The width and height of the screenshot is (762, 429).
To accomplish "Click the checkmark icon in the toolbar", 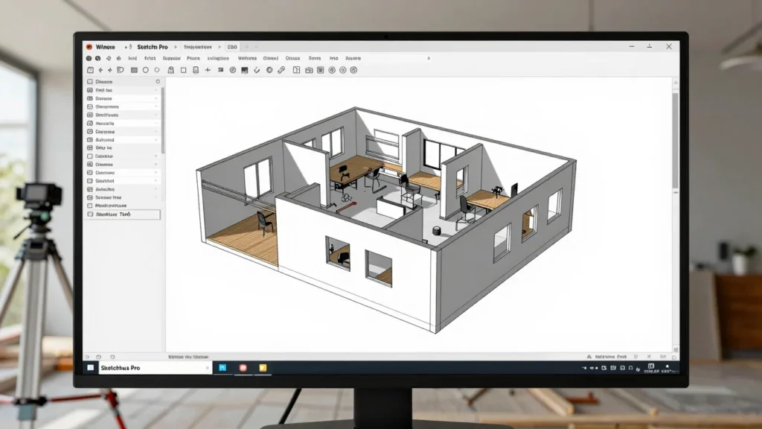I will coord(257,70).
